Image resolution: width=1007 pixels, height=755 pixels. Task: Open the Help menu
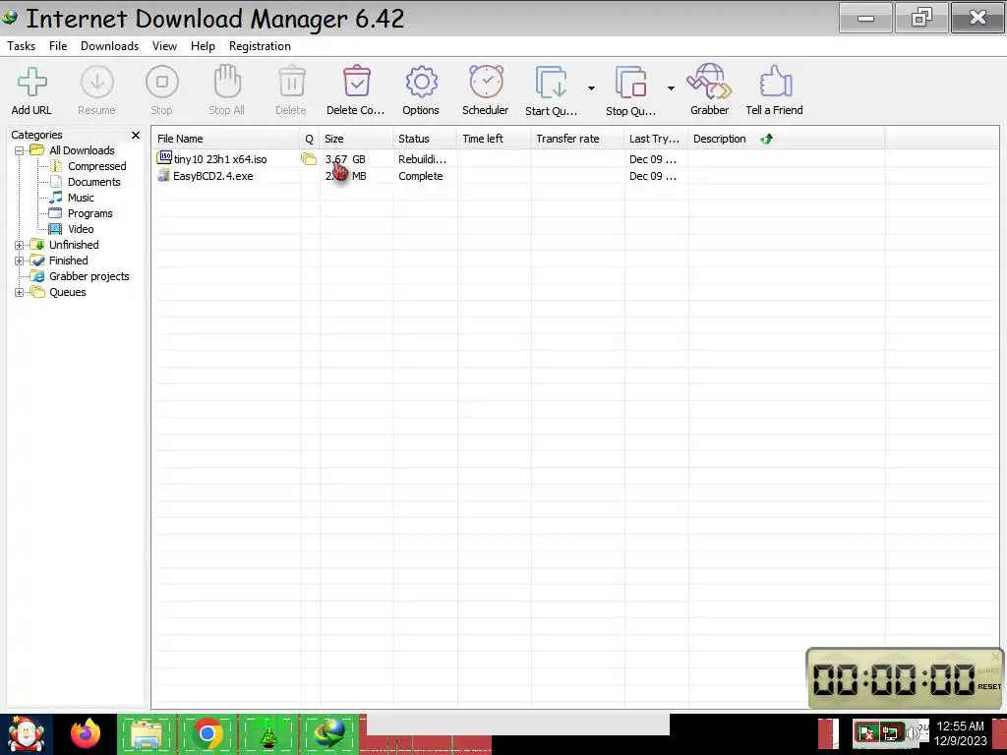coord(203,46)
